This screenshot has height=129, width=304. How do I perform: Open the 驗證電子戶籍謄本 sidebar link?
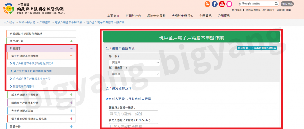[24, 87]
